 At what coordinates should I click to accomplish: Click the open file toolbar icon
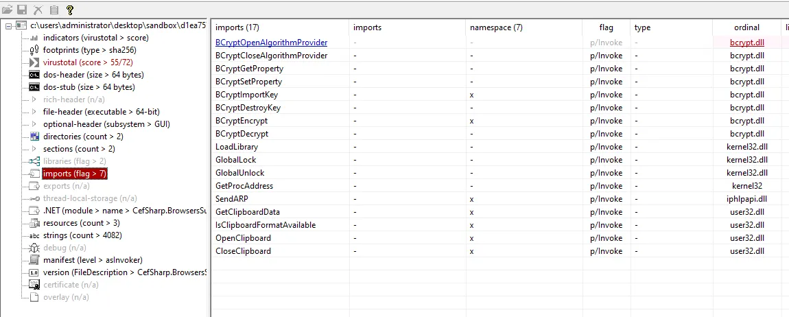pyautogui.click(x=8, y=10)
